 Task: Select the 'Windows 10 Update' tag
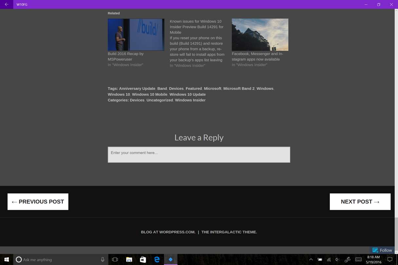[188, 95]
